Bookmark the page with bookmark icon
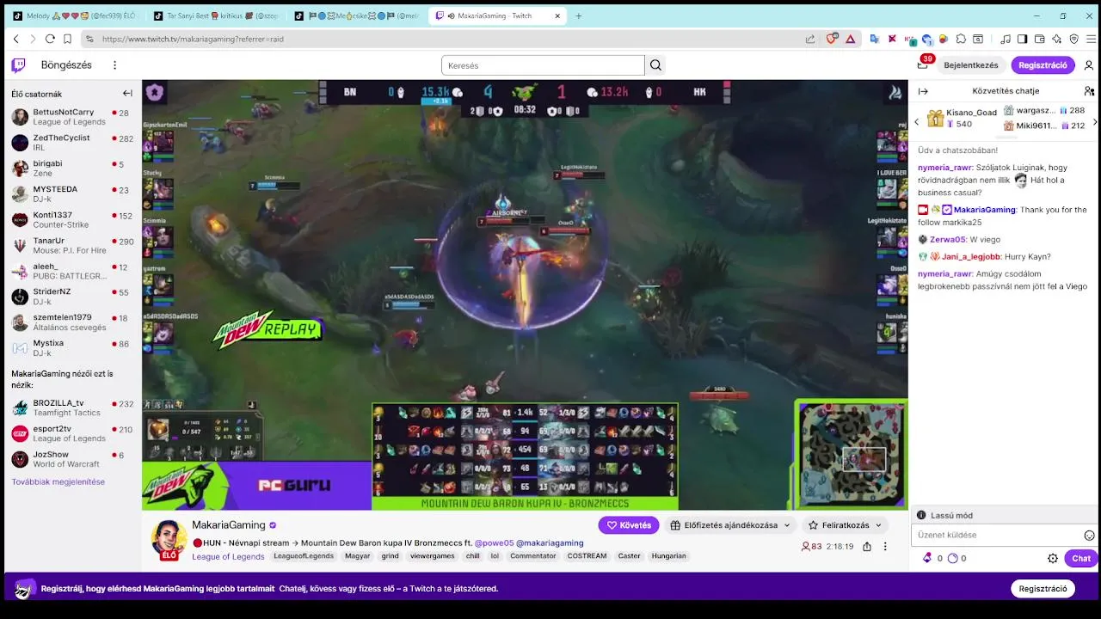This screenshot has width=1101, height=619. pyautogui.click(x=67, y=39)
